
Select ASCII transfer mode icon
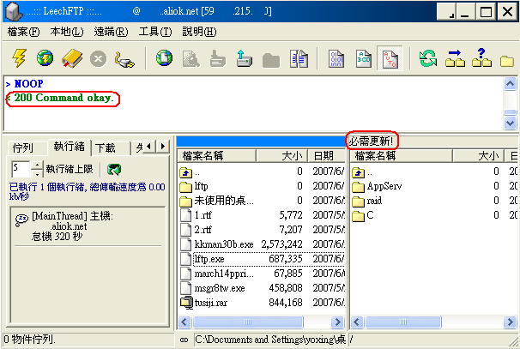(362, 58)
